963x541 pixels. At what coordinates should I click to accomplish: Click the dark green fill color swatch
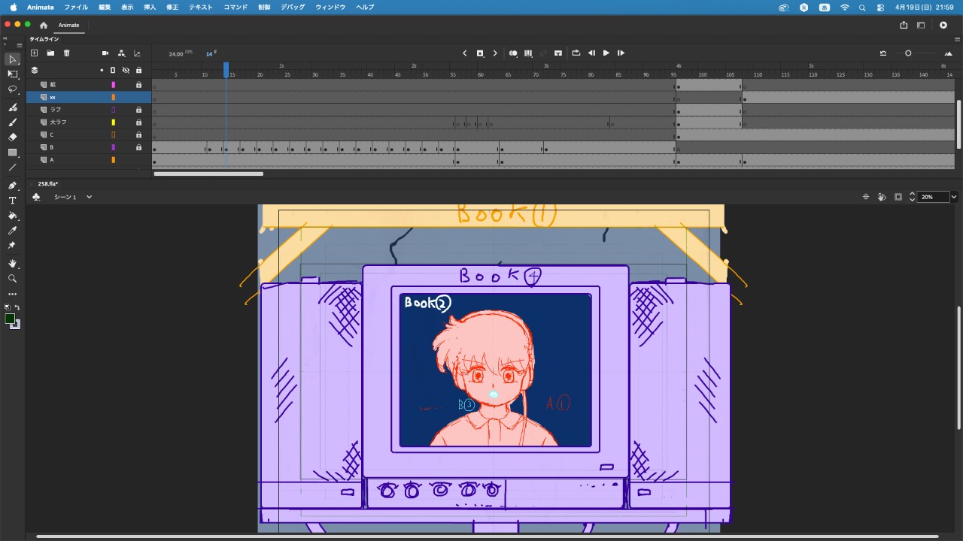point(10,319)
